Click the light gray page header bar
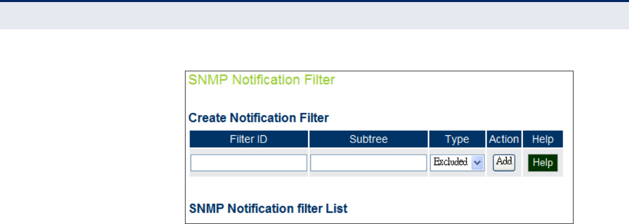Viewport: 629px width, 224px height. coord(314,15)
